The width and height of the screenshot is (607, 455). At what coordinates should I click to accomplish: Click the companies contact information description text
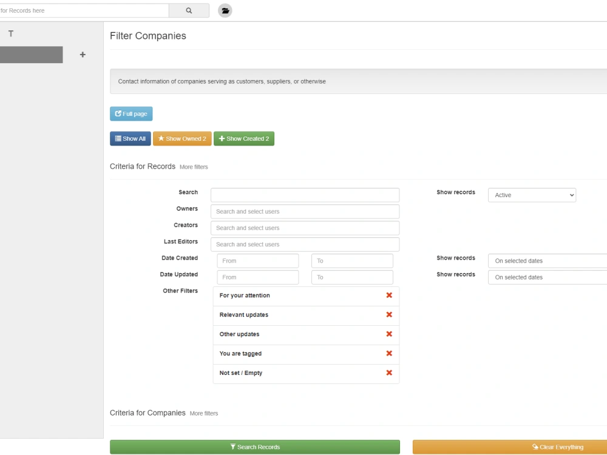click(x=222, y=82)
